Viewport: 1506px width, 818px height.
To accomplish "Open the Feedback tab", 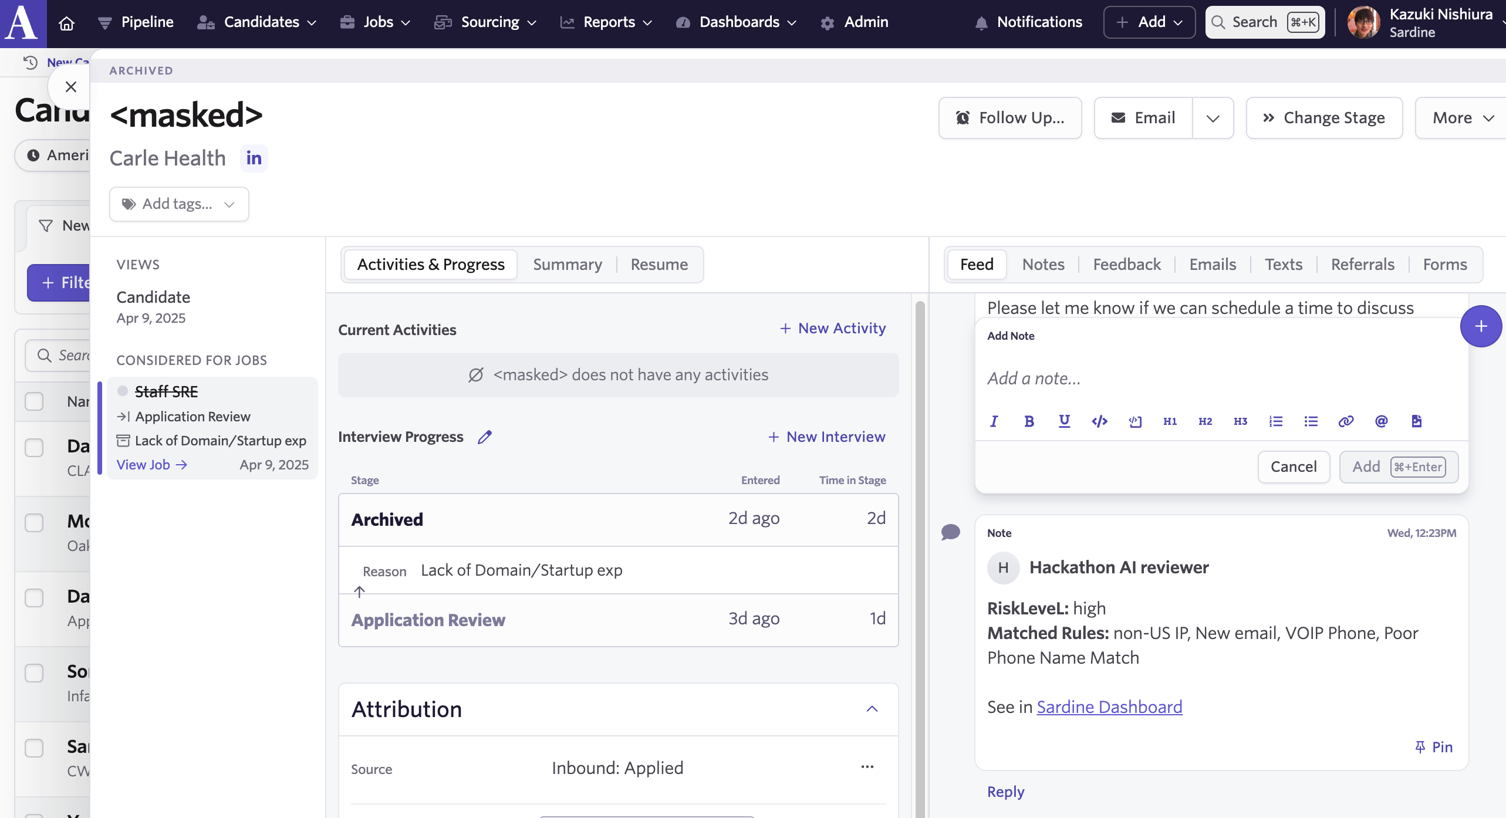I will (1126, 265).
